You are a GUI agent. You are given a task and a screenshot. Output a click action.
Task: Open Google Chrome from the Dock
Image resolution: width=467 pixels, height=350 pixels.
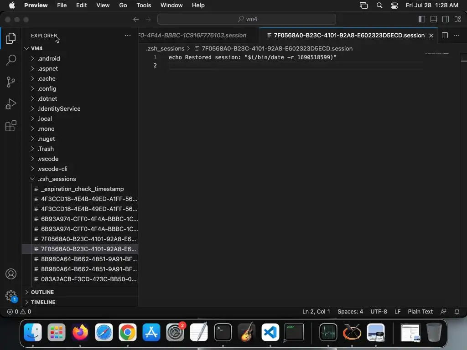pos(128,332)
